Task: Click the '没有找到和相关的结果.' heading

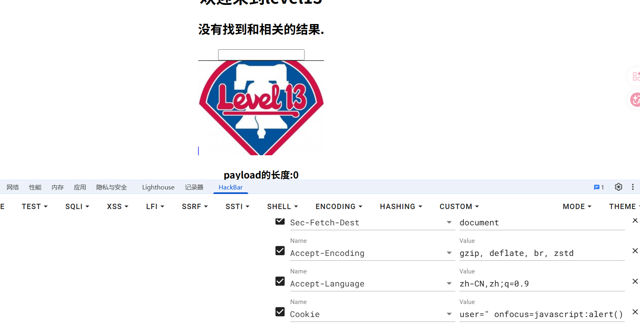Action: 261,29
